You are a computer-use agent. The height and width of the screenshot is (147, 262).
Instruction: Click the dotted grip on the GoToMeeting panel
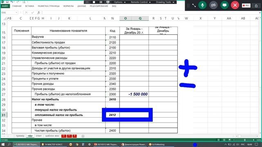(188, 5)
